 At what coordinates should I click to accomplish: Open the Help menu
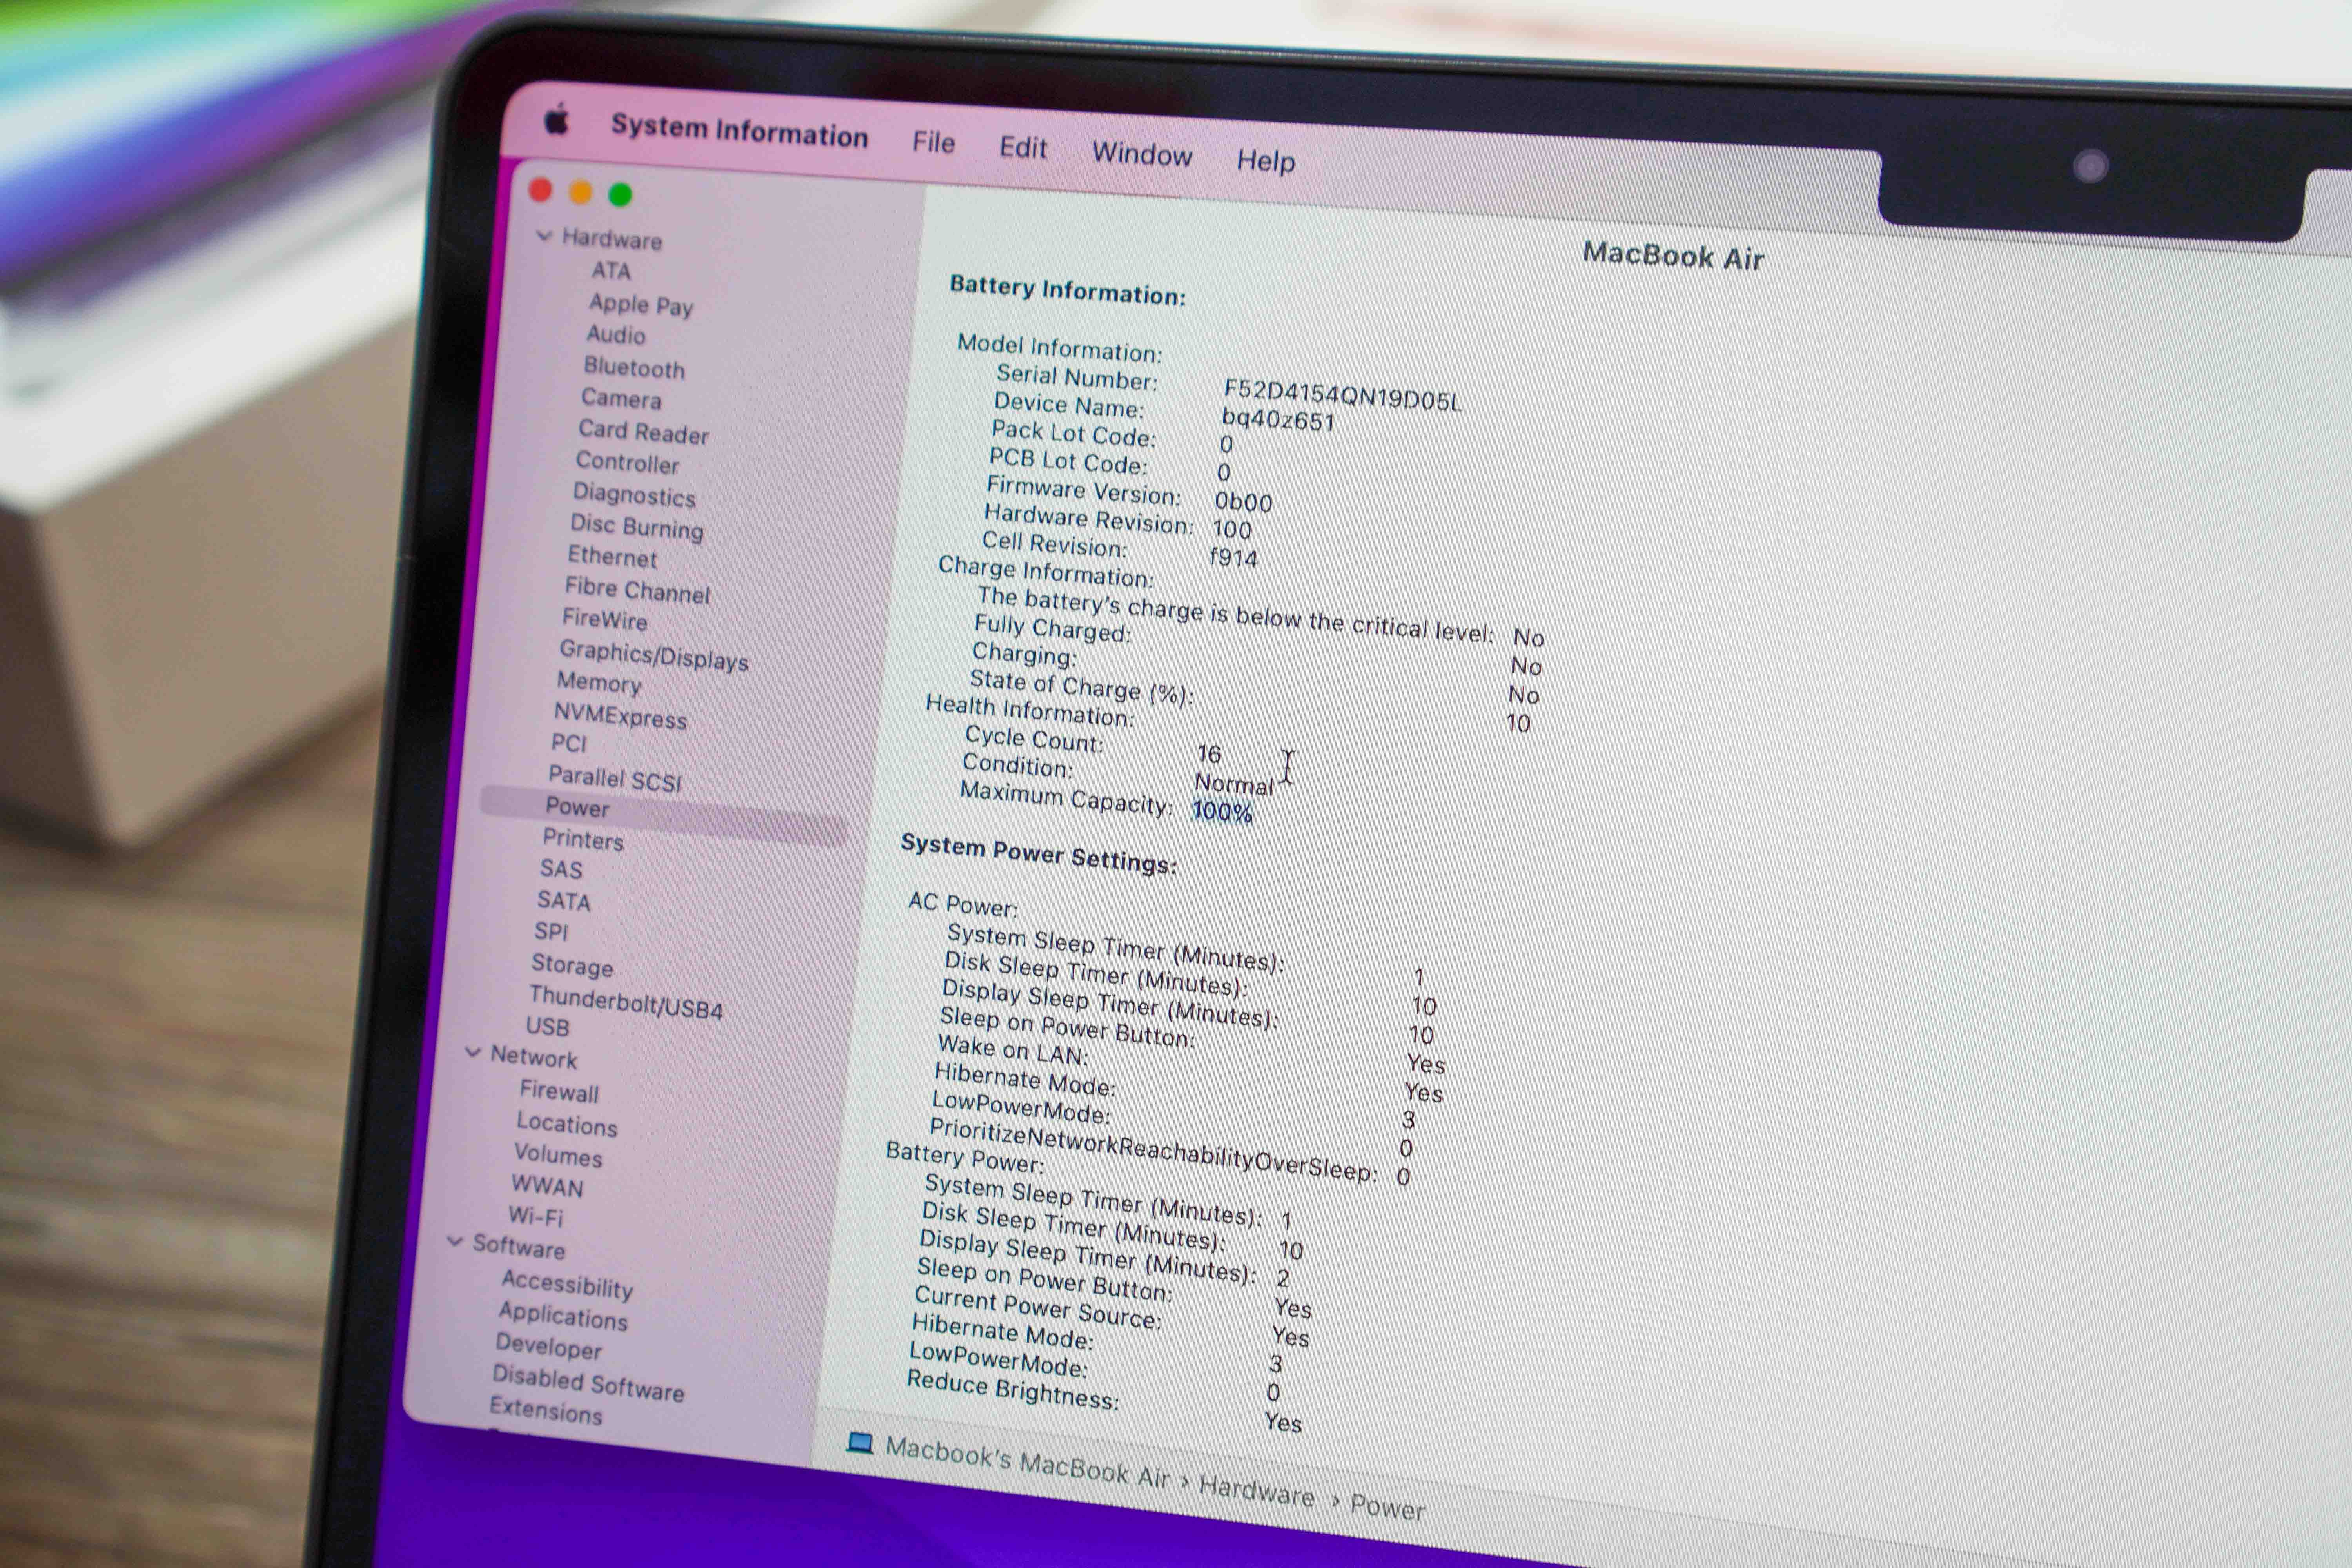[1265, 161]
